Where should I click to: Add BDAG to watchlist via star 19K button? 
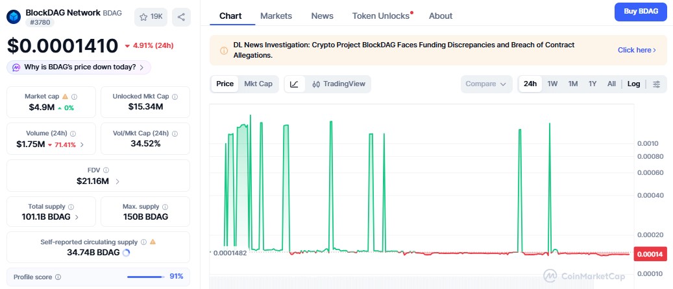pyautogui.click(x=151, y=17)
